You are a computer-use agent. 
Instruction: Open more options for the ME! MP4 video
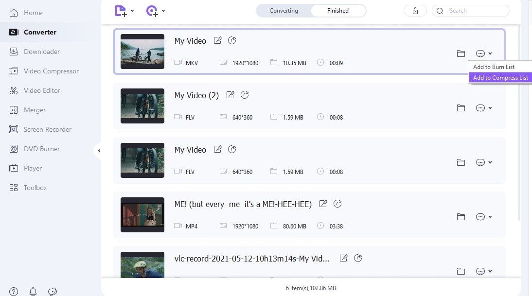pos(484,217)
